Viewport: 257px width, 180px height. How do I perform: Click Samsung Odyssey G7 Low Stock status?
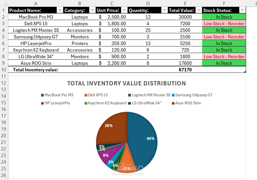click(224, 37)
